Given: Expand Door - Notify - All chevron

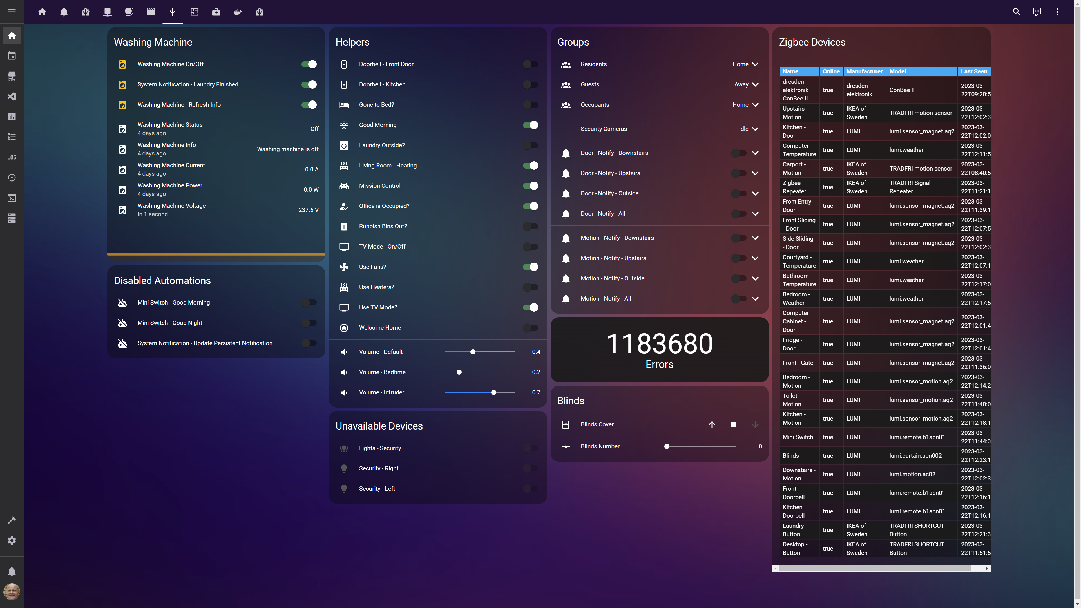Looking at the screenshot, I should (x=755, y=214).
